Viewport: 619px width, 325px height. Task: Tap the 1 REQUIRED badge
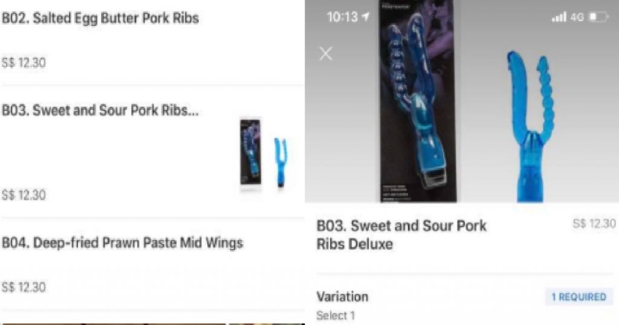[x=578, y=297]
